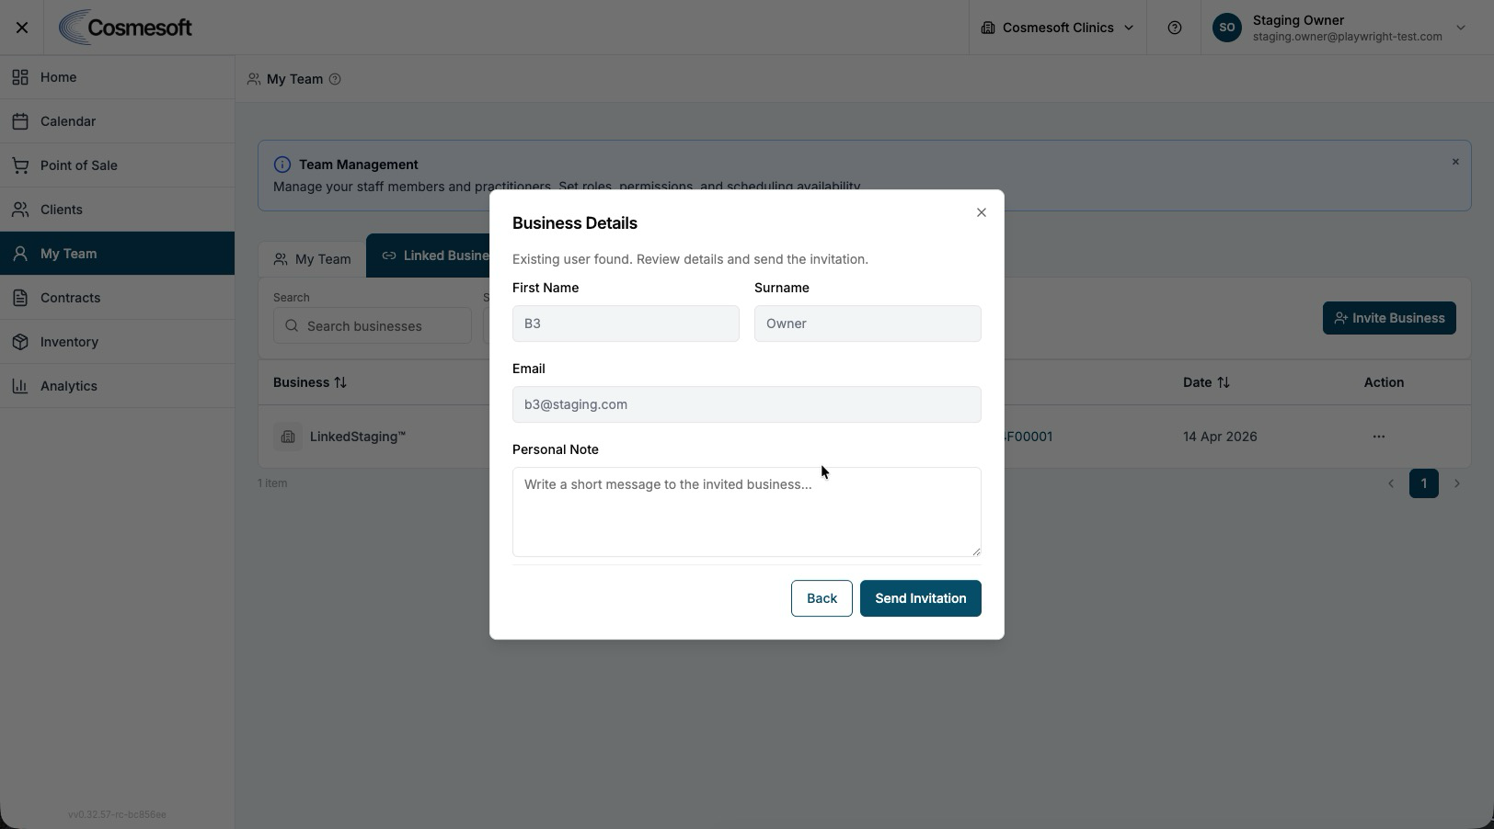Click the SO user avatar

(x=1226, y=28)
